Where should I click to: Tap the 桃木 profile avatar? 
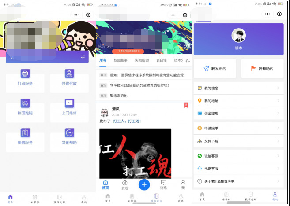pos(239,36)
